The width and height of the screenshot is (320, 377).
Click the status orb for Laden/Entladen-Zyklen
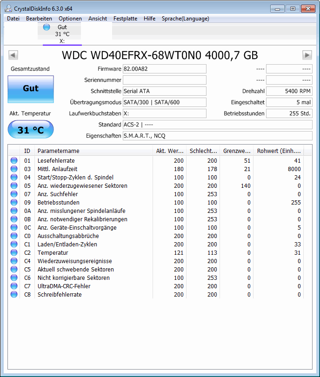pos(14,244)
